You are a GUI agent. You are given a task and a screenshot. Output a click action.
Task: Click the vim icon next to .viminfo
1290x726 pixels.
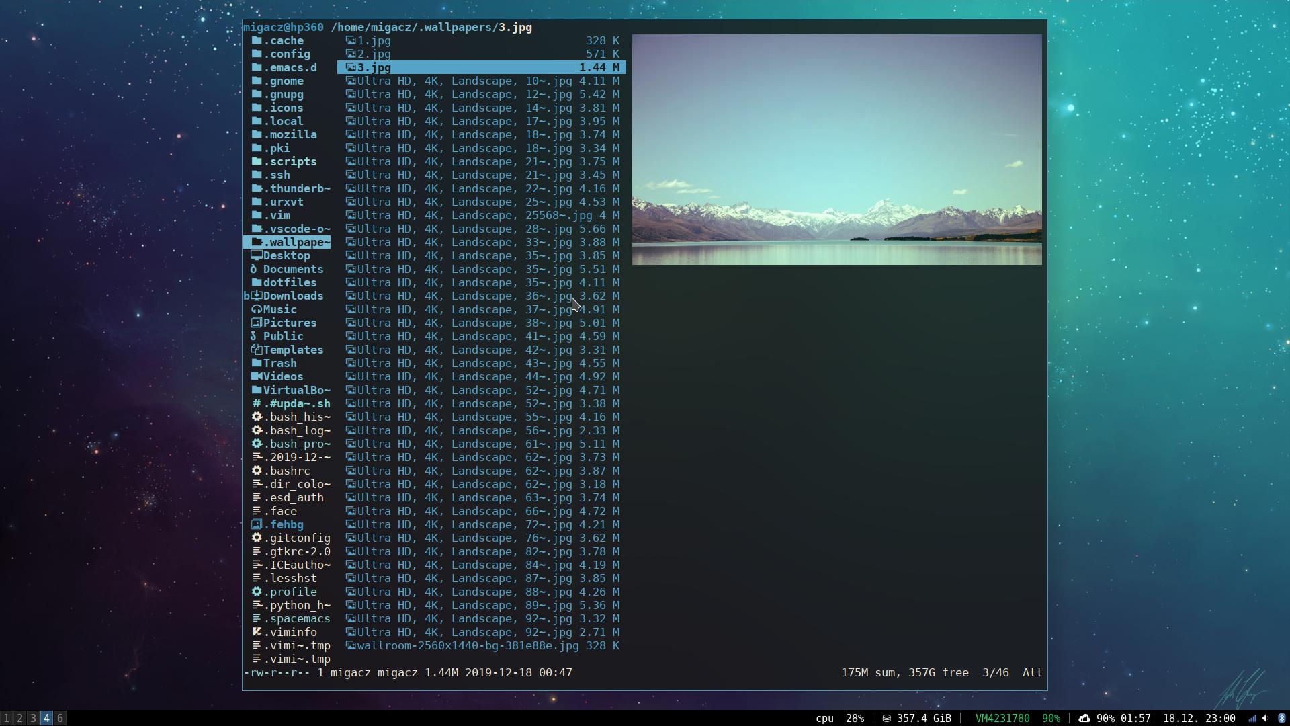(256, 632)
